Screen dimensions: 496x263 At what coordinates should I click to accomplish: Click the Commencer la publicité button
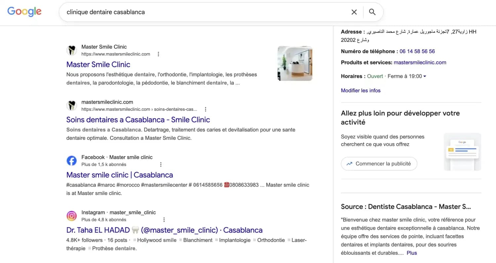pyautogui.click(x=379, y=164)
